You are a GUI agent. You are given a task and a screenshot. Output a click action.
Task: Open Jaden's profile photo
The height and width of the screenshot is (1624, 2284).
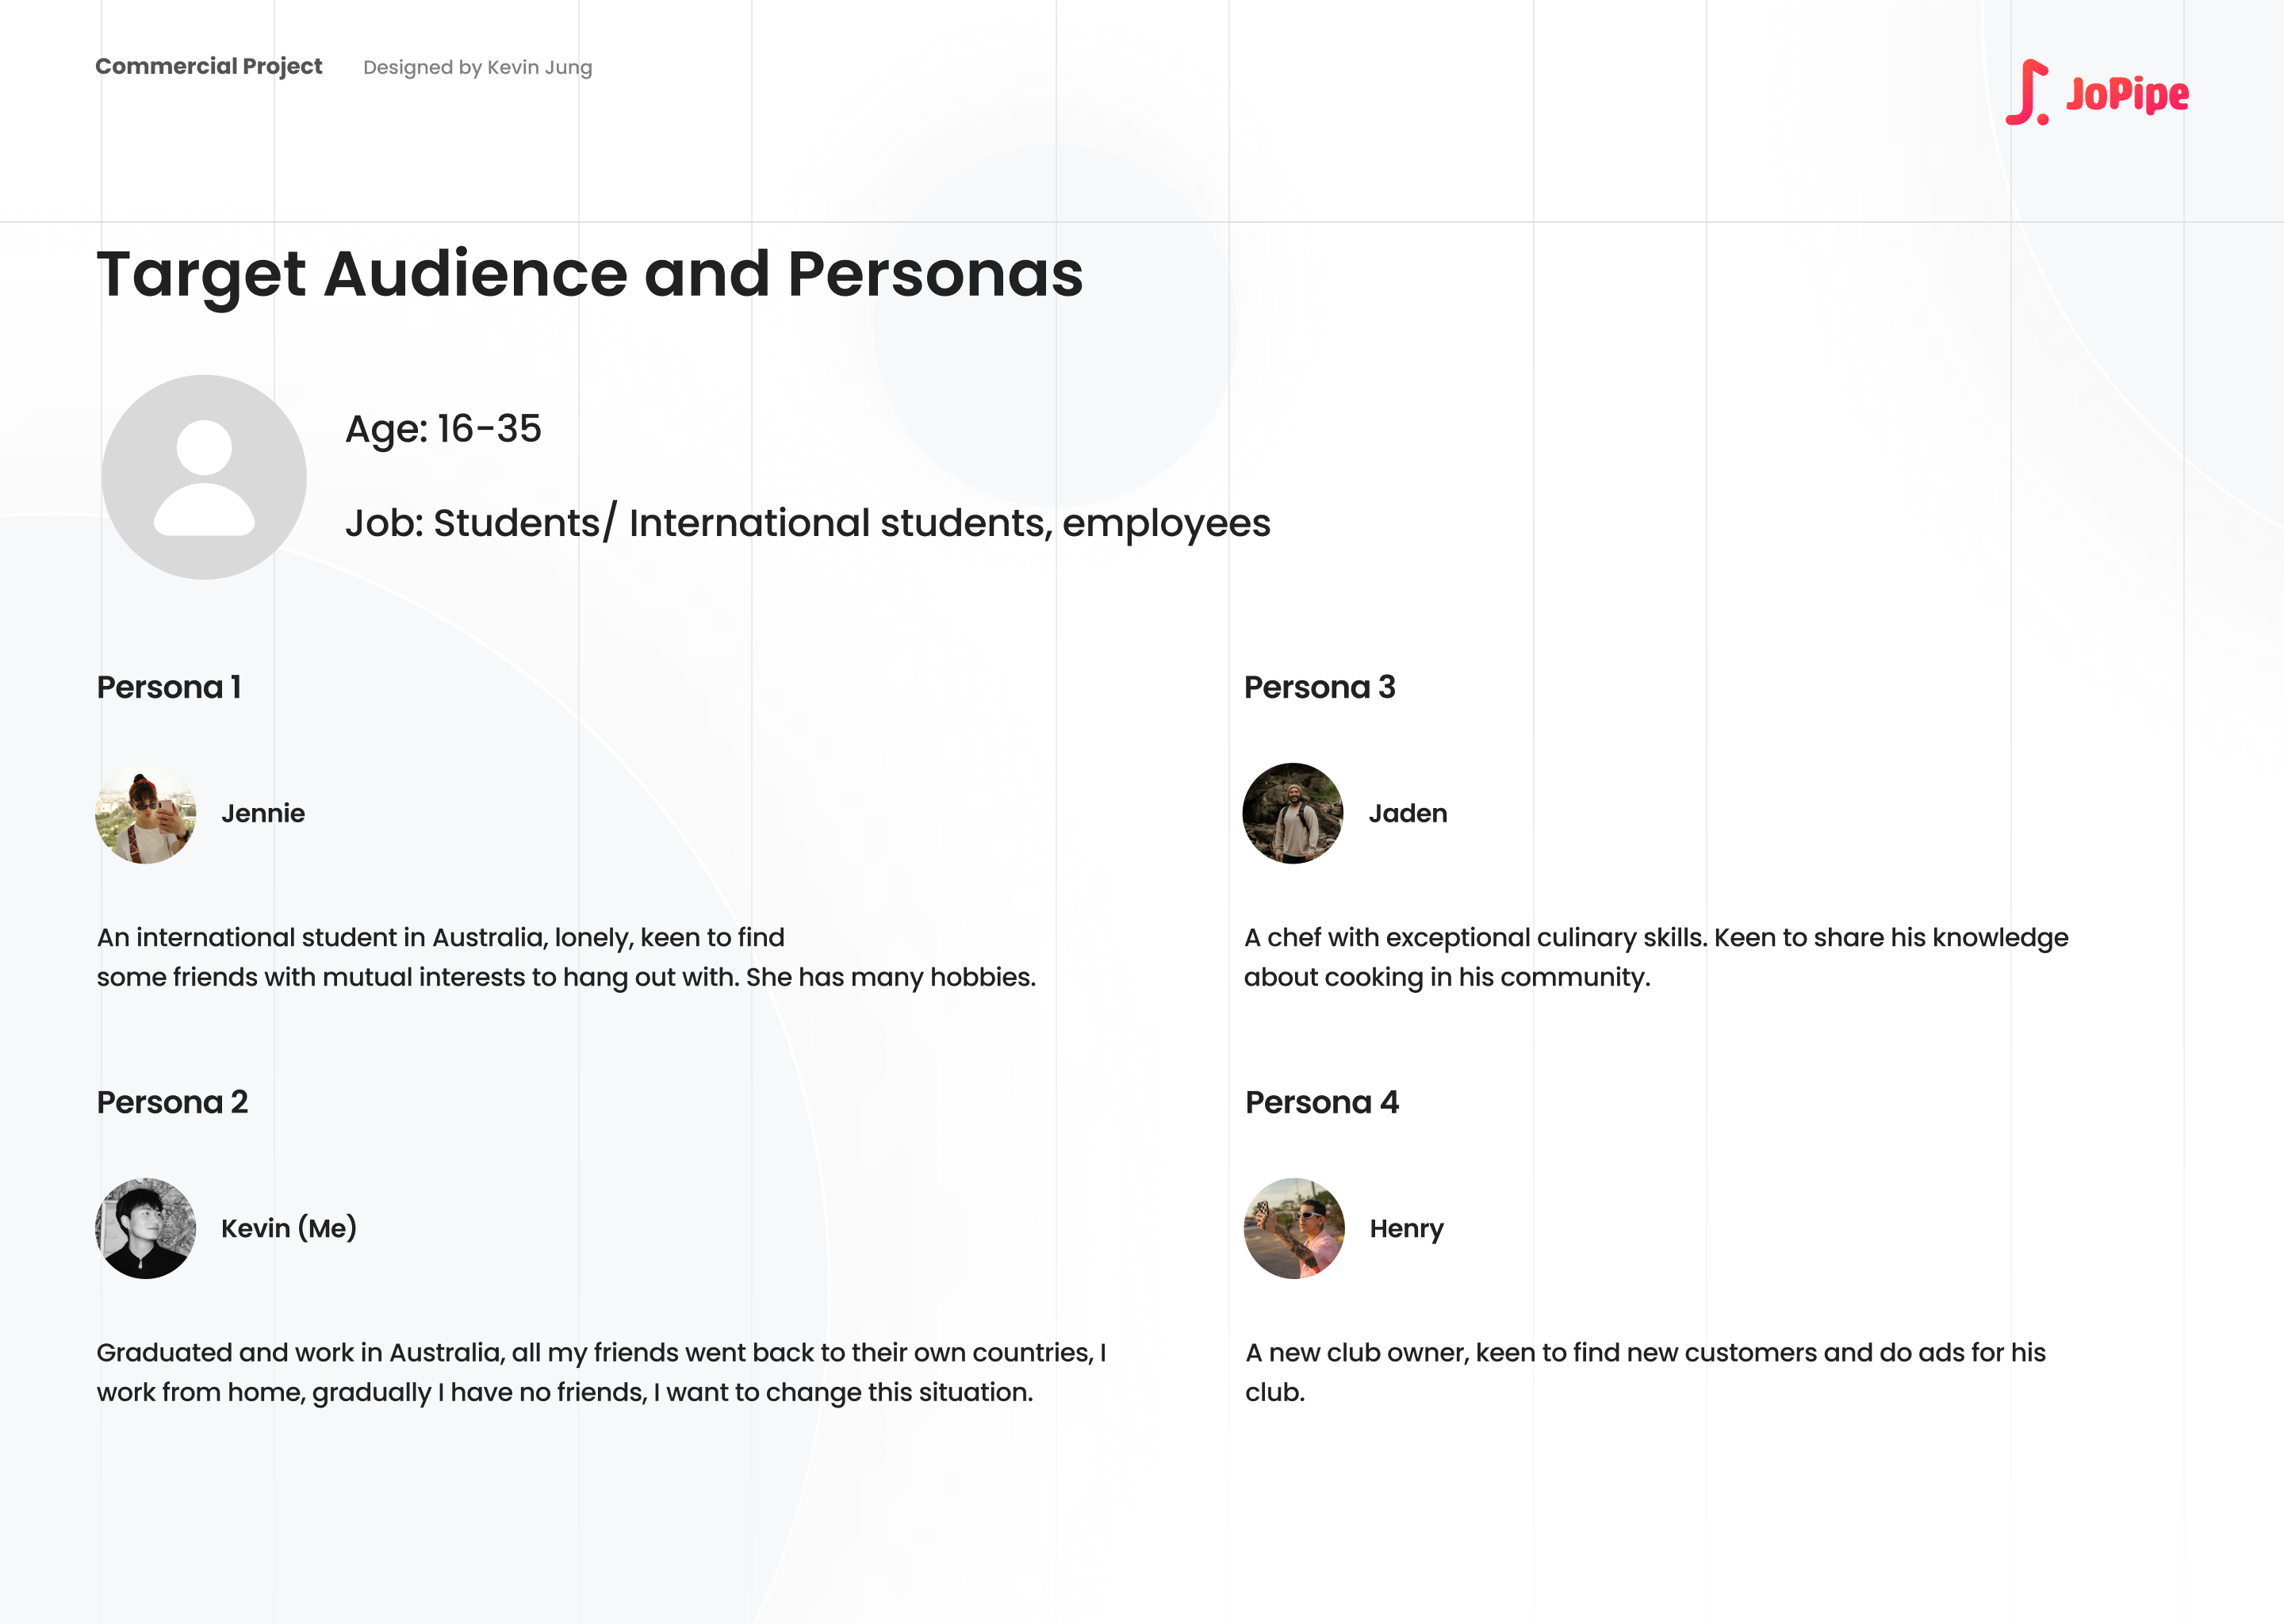tap(1293, 813)
